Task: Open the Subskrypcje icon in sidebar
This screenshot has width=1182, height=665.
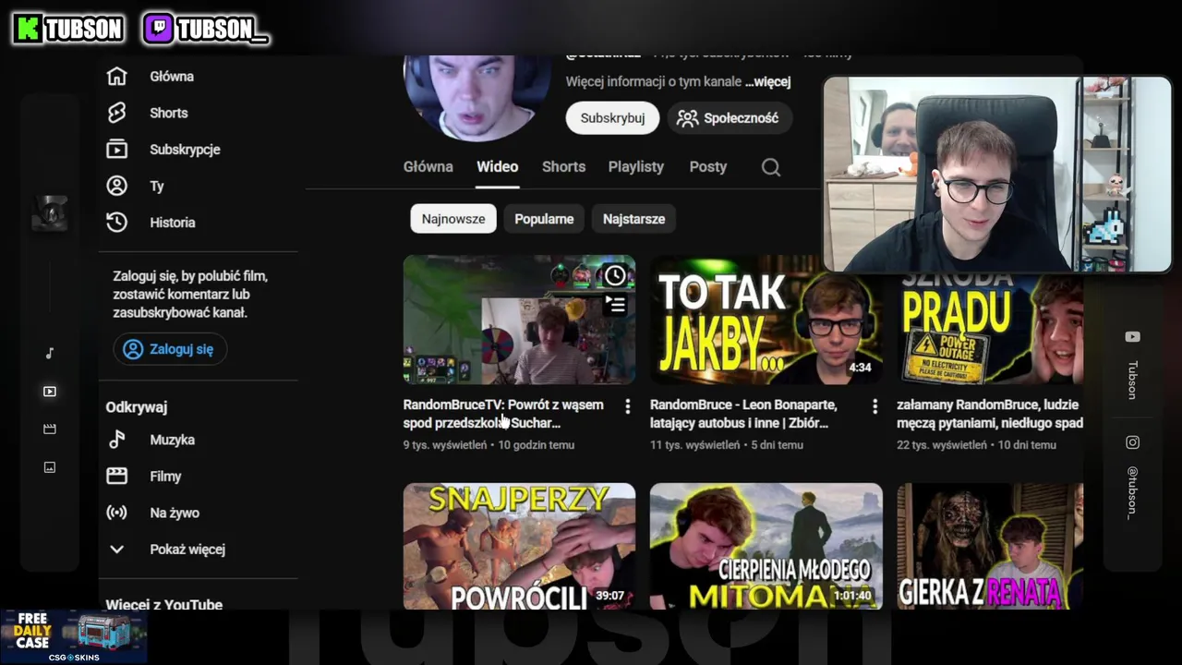Action: click(116, 149)
